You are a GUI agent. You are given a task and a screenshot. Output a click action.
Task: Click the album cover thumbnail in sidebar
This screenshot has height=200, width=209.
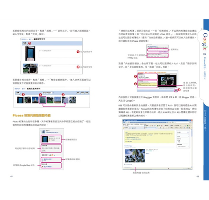coord(45,139)
